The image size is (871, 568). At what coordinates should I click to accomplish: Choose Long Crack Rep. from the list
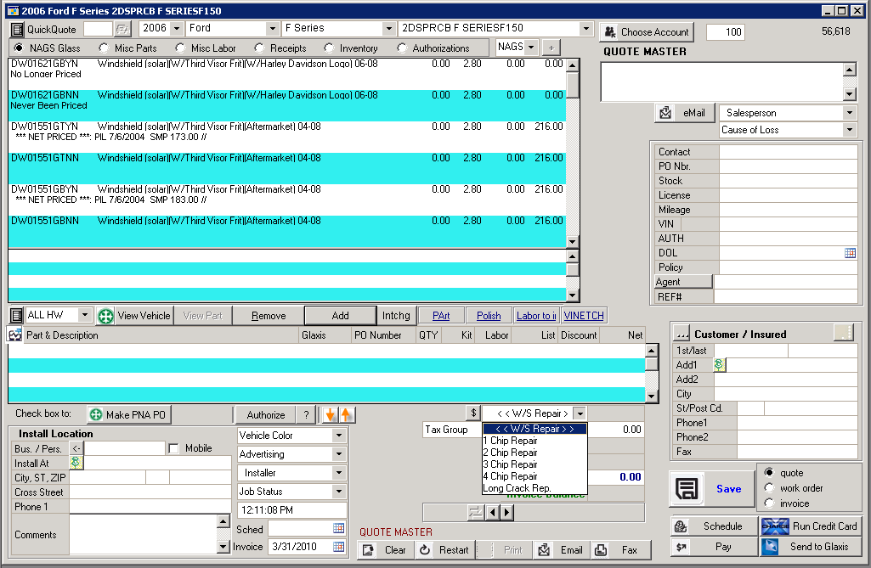(534, 488)
